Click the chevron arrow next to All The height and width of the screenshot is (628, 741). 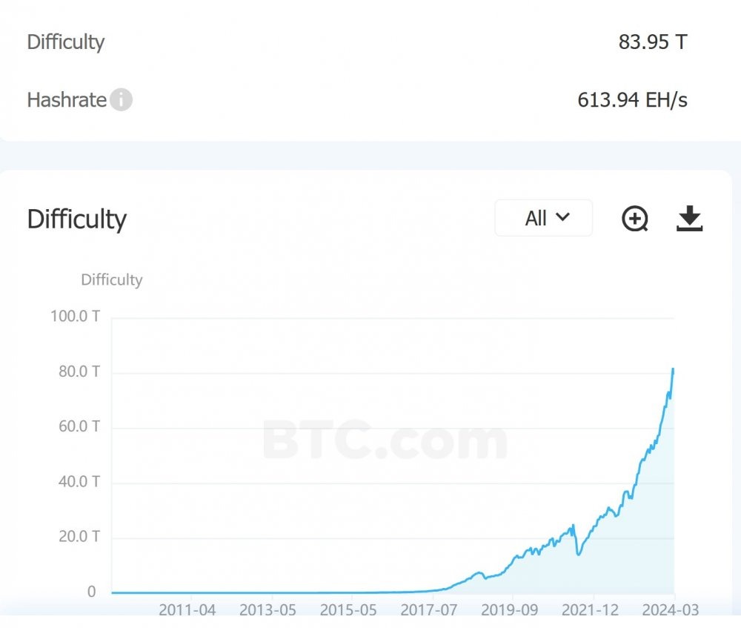point(562,217)
